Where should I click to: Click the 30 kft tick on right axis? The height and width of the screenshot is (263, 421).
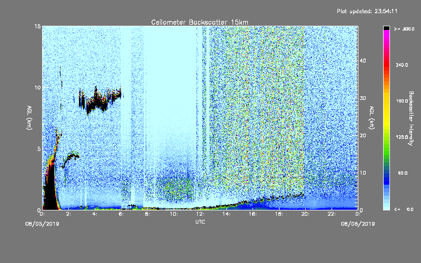[x=363, y=98]
